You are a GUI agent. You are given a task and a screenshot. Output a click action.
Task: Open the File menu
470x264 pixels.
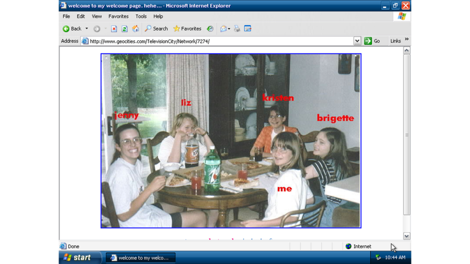[x=66, y=16]
